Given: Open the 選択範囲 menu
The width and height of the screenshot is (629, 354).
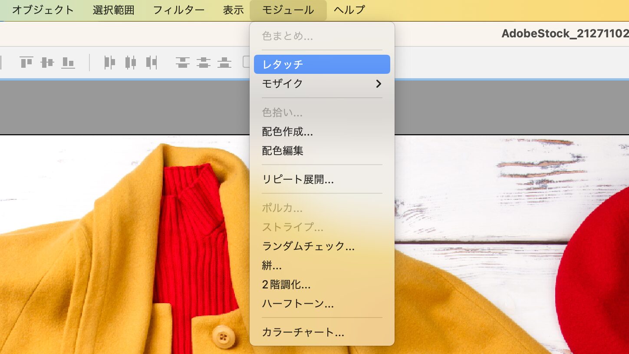Looking at the screenshot, I should point(113,10).
